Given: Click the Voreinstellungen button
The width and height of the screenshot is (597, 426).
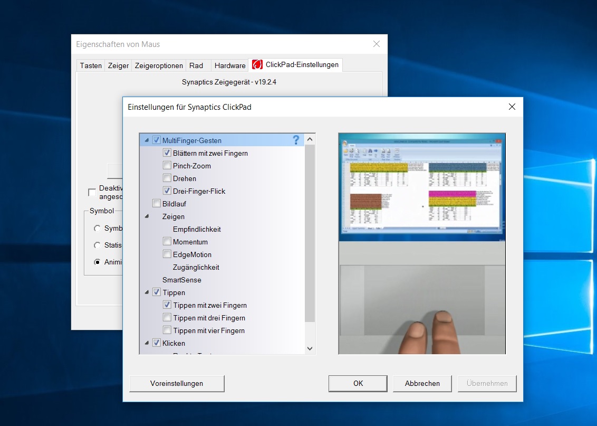Looking at the screenshot, I should click(x=177, y=383).
